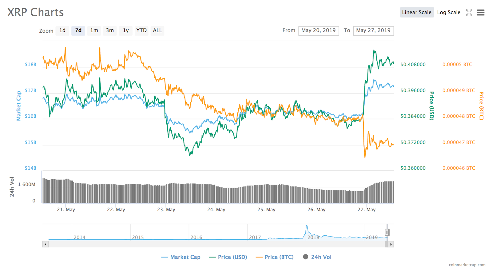
Task: Click the Price (BTC) axis title
Action: click(x=482, y=106)
